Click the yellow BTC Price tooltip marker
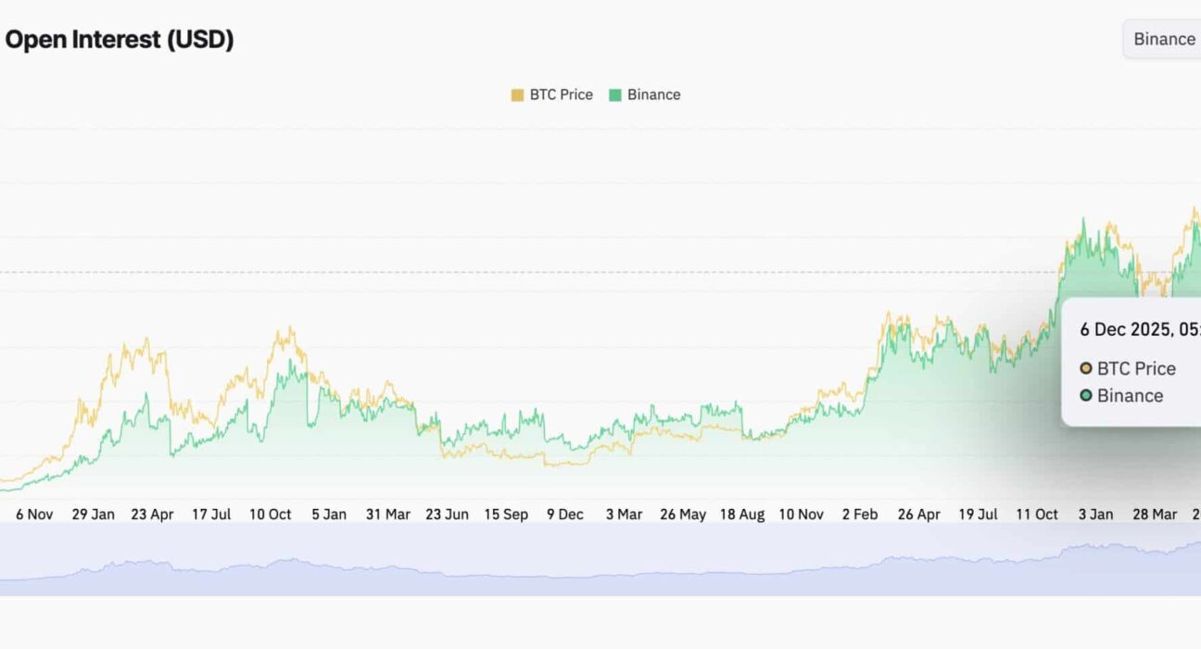 point(1086,369)
